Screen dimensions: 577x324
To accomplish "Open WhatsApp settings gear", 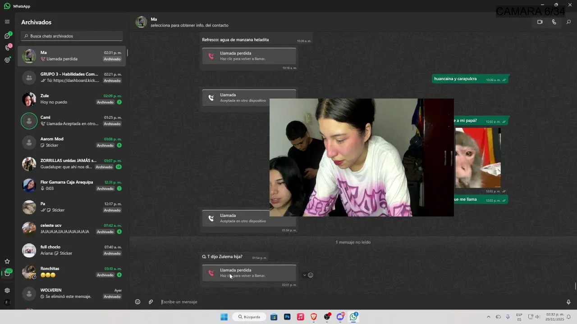I will tap(7, 291).
